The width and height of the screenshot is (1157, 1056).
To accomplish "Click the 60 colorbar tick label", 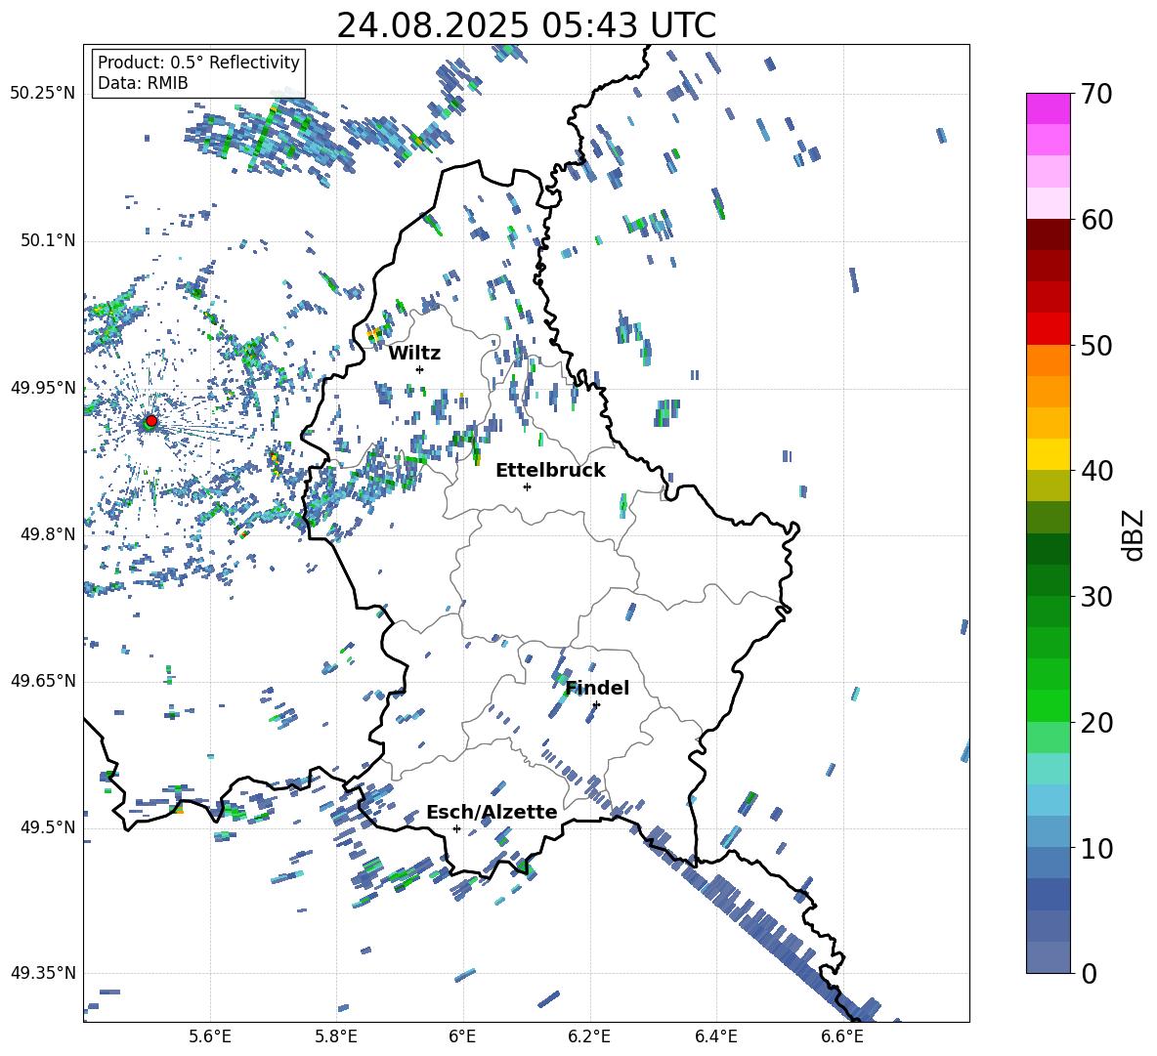I will 1096,220.
